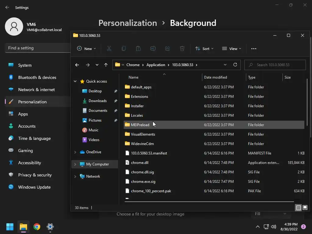Screen dimensions: 312x234
Task: Open the clock showing 4:39 PM
Action: (289, 227)
